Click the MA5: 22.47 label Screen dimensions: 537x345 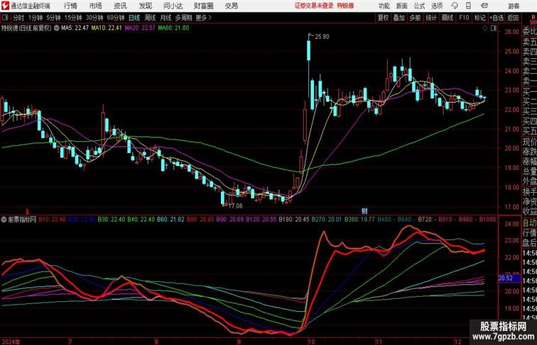(75, 28)
